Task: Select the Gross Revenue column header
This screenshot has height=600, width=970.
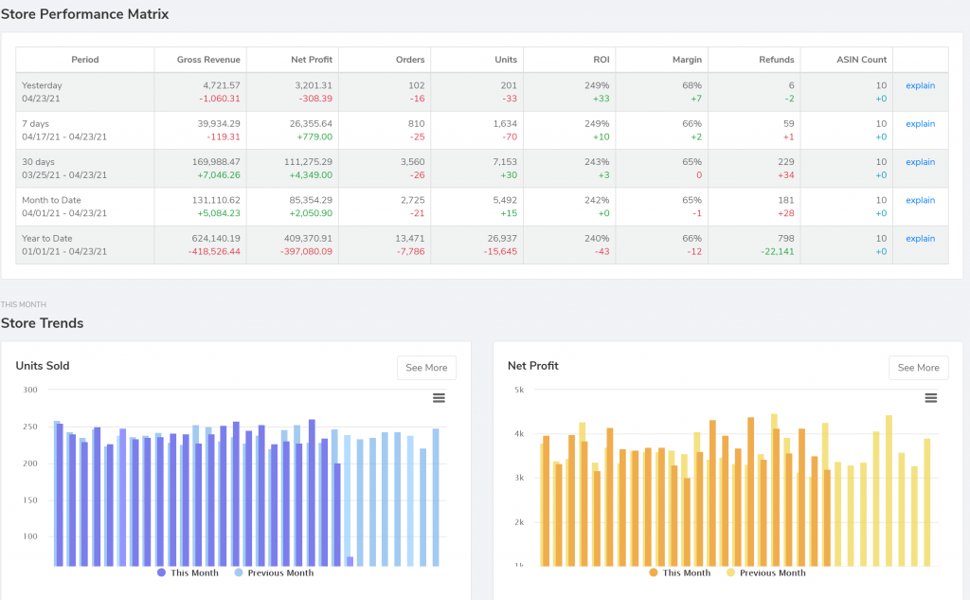Action: coord(201,60)
